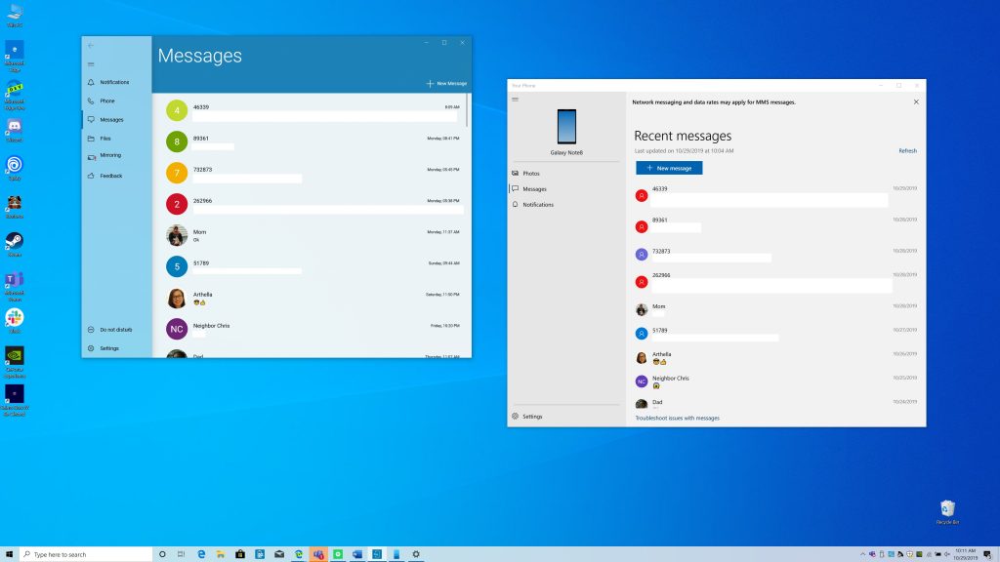Open Mail from the taskbar
This screenshot has width=1000, height=562.
coord(279,554)
